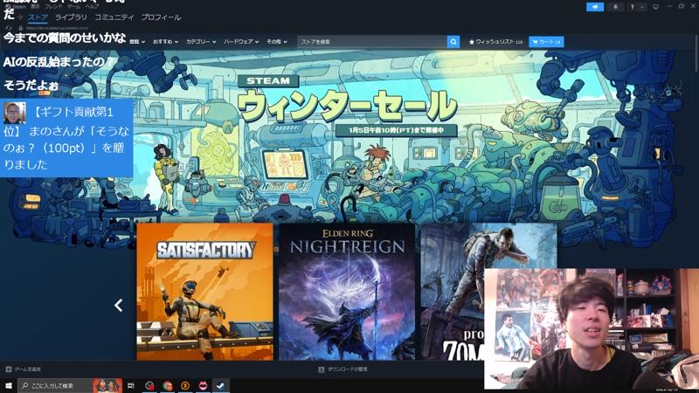The height and width of the screenshot is (393, 699).
Task: Open the ウィッシュリスト wishlist link
Action: (495, 42)
